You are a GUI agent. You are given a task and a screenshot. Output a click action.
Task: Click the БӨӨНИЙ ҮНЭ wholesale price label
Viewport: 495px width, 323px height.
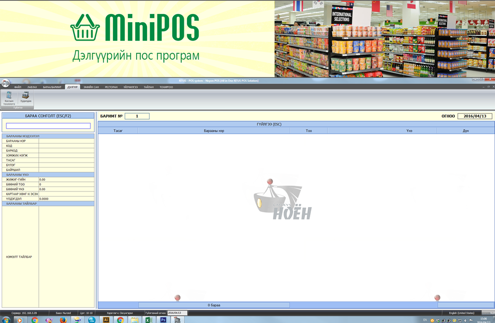pyautogui.click(x=15, y=189)
